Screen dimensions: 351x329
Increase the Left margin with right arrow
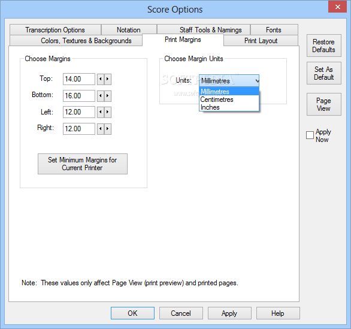pyautogui.click(x=108, y=112)
